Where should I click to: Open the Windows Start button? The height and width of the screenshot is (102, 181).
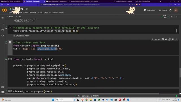click(x=53, y=100)
